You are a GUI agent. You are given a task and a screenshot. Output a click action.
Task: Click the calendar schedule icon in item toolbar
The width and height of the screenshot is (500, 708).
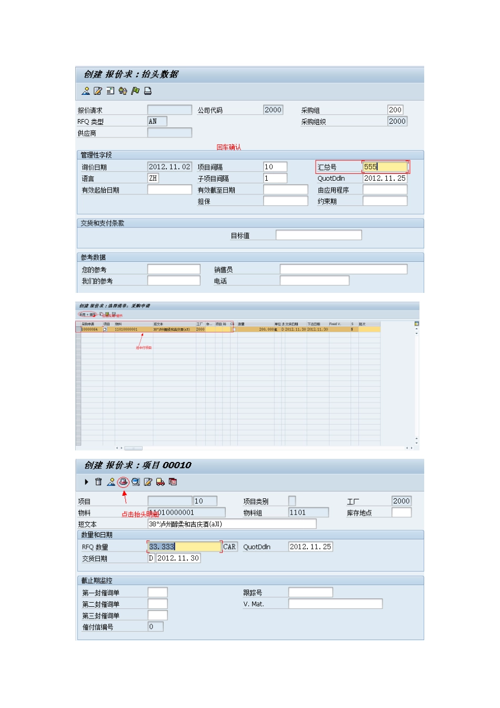click(x=173, y=482)
